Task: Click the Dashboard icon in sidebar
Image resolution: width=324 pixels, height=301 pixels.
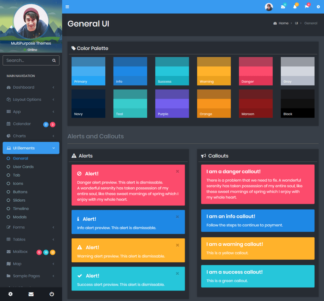Action: tap(9, 87)
